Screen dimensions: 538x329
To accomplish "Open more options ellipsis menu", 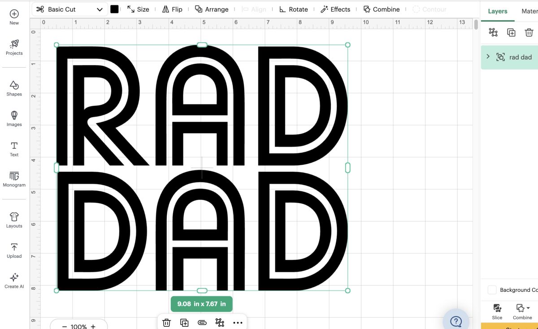I will point(238,323).
